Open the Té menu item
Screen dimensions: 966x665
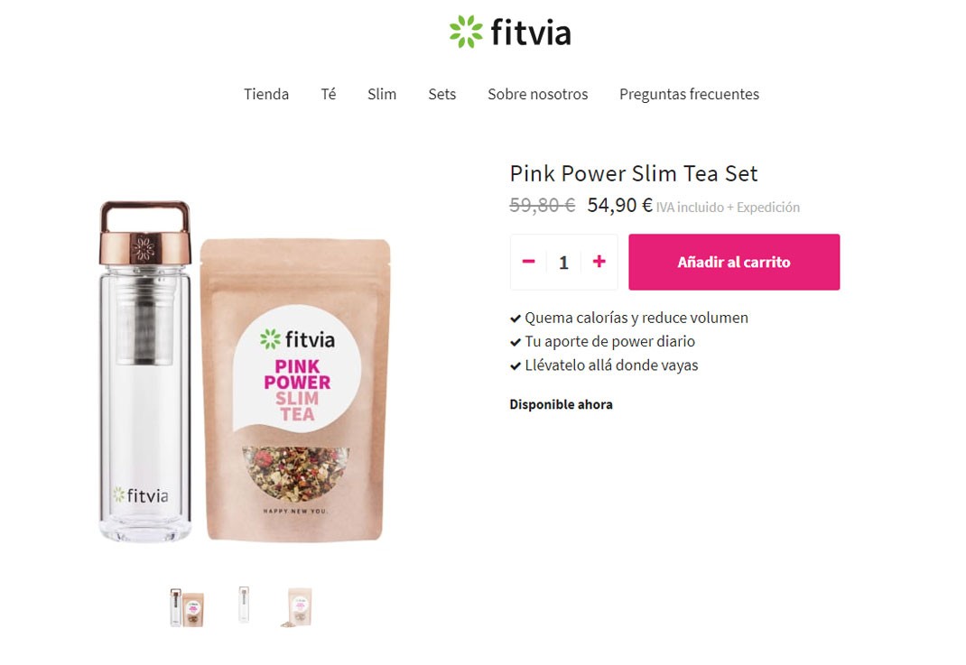(329, 94)
